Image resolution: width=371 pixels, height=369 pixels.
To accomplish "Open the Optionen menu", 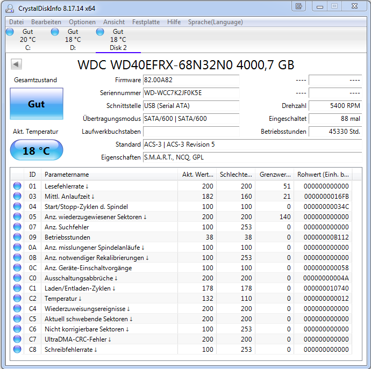I will [82, 22].
